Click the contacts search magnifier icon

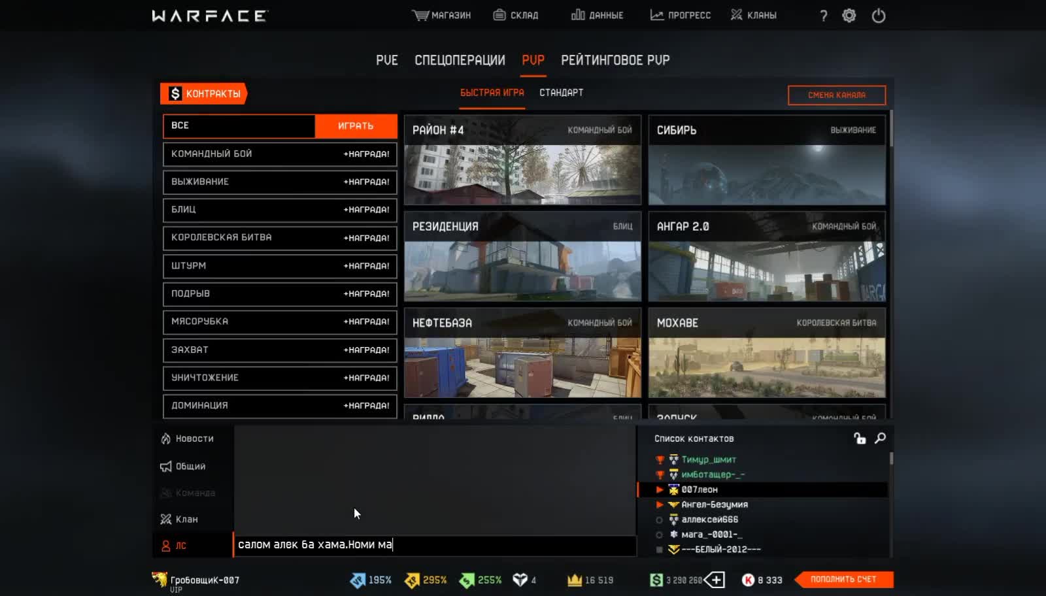[881, 438]
